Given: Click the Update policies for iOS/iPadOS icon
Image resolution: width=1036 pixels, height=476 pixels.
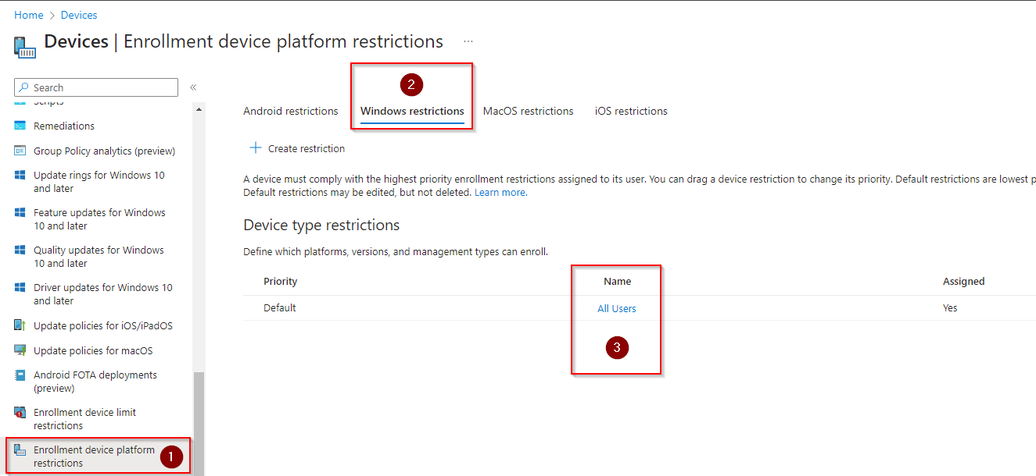Looking at the screenshot, I should [x=20, y=325].
